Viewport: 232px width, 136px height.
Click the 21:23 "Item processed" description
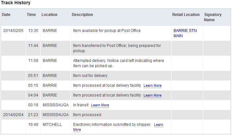click(87, 115)
